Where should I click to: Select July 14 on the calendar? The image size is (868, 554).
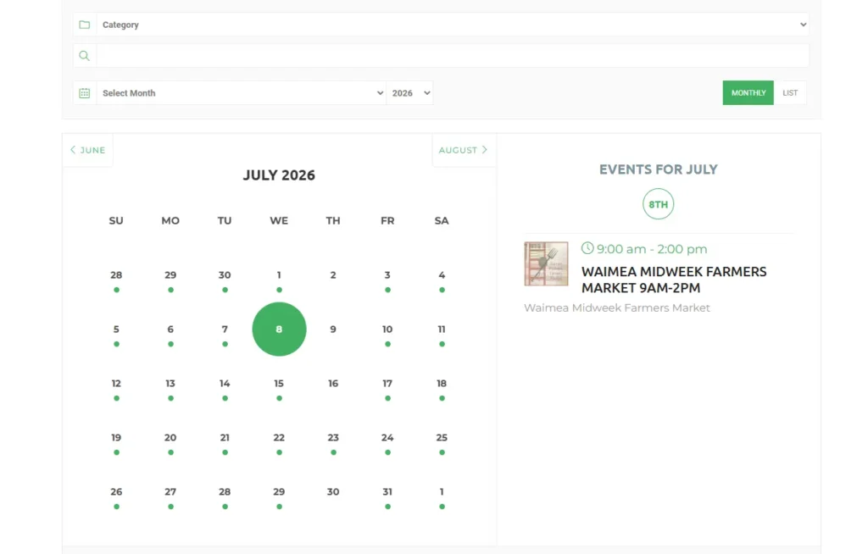(225, 384)
